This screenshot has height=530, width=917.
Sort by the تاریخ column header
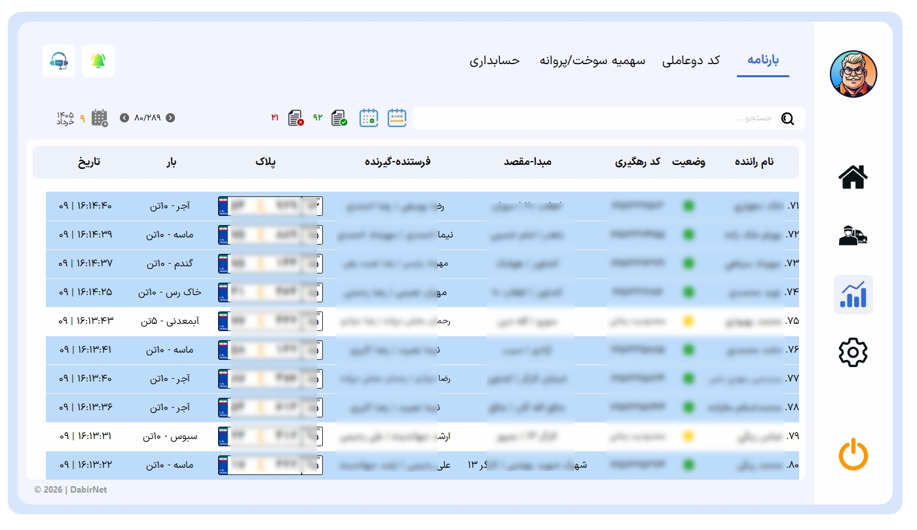[90, 162]
